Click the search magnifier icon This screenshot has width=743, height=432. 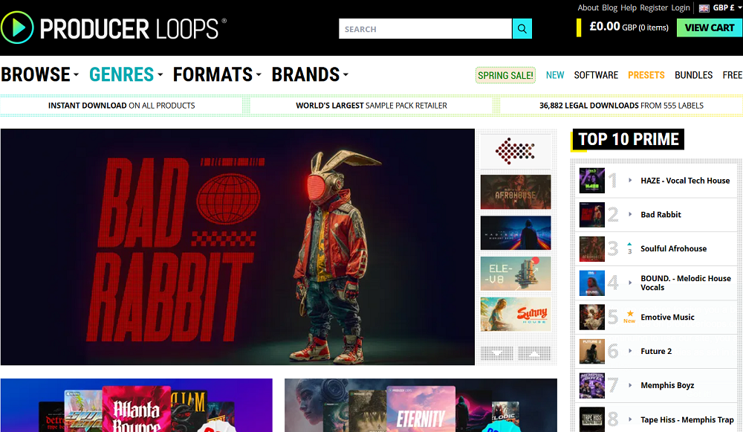point(522,28)
